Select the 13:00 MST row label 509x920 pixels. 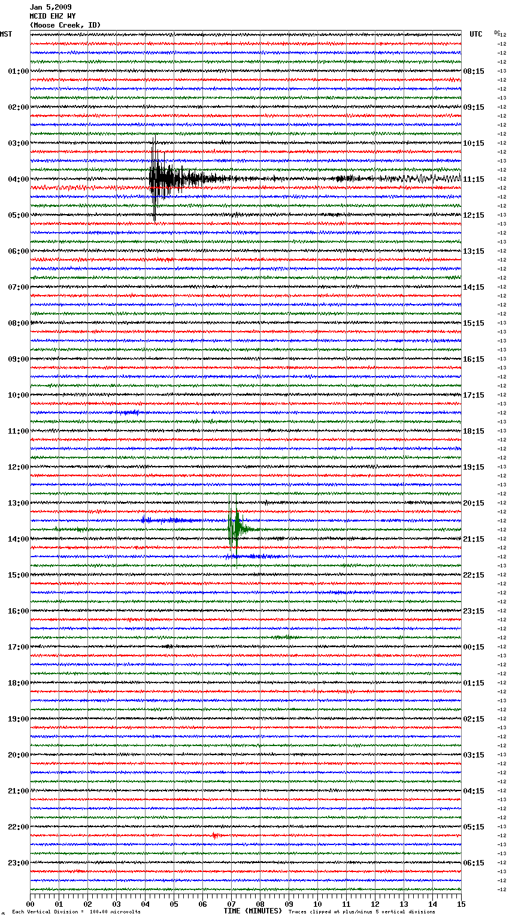pos(19,503)
